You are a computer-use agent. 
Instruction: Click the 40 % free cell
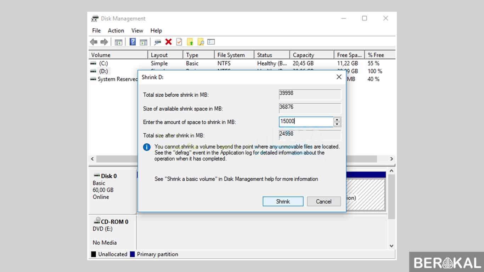[x=373, y=79]
